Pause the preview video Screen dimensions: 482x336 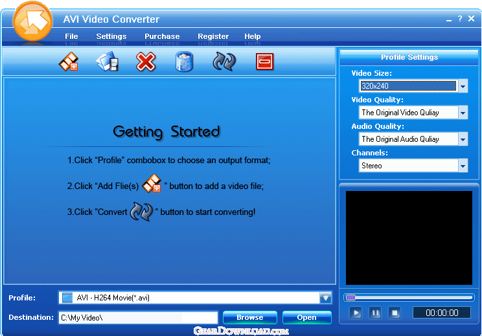point(375,313)
